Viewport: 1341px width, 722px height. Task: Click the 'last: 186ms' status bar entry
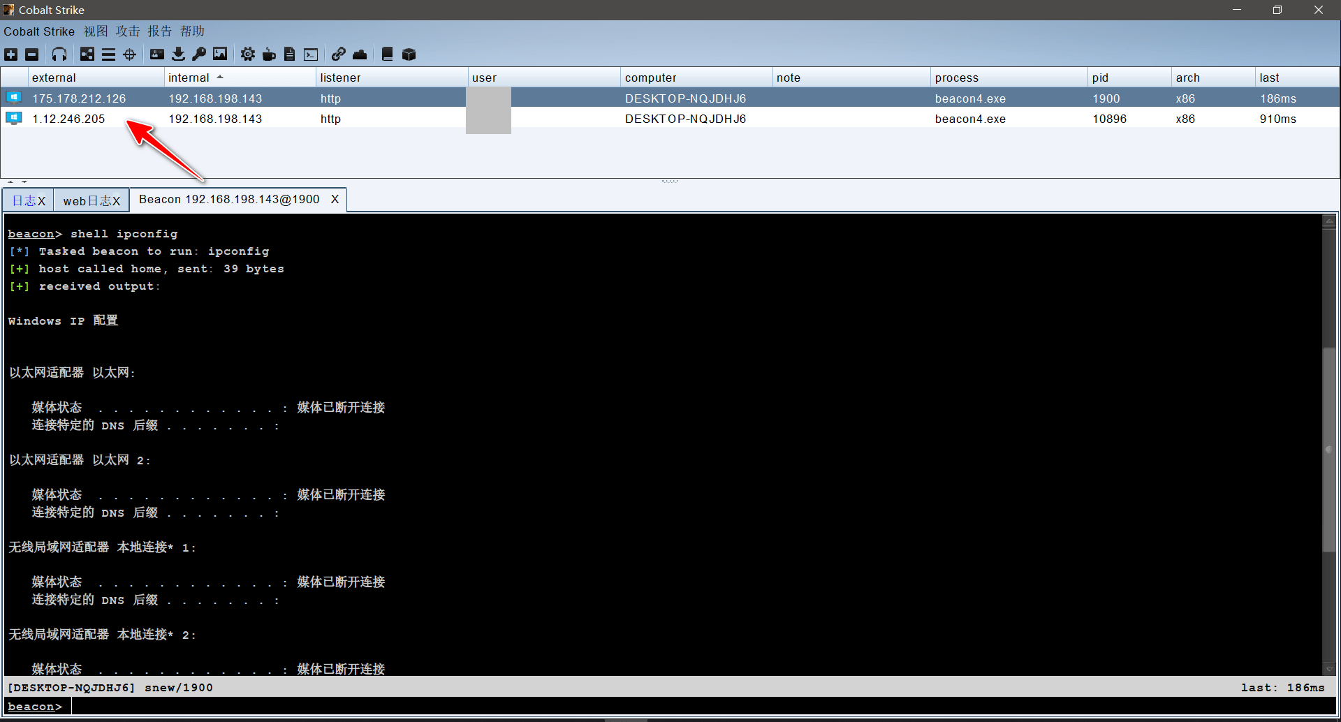[1282, 688]
